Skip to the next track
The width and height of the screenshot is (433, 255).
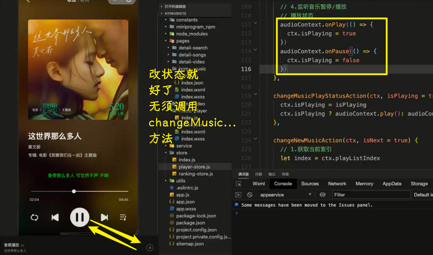coord(104,217)
